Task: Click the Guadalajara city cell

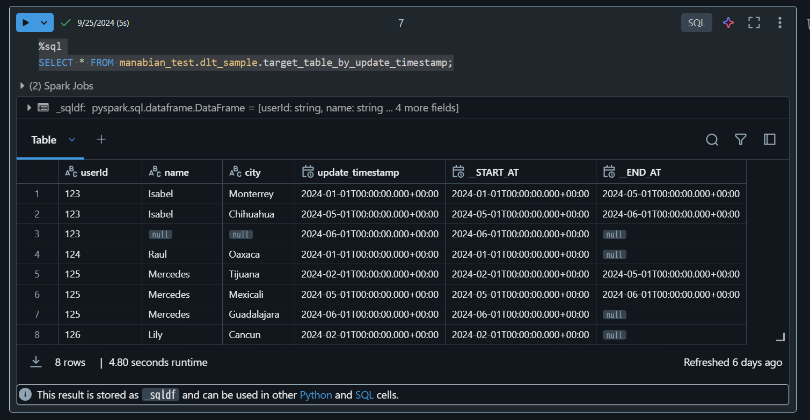Action: click(x=259, y=314)
